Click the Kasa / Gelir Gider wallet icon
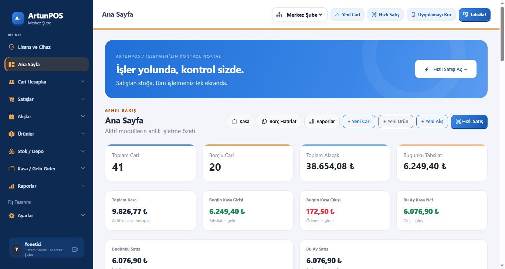 click(x=11, y=168)
